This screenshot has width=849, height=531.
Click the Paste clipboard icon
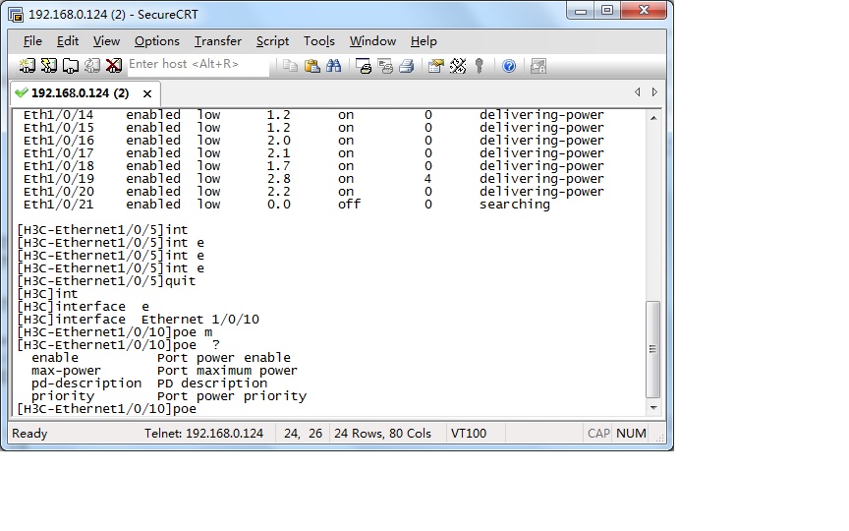click(311, 66)
